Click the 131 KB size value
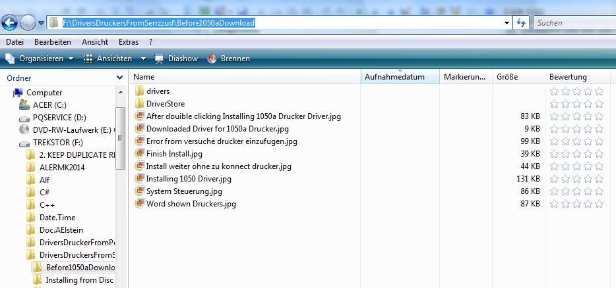Screen dimensions: 616x288 [x=528, y=179]
